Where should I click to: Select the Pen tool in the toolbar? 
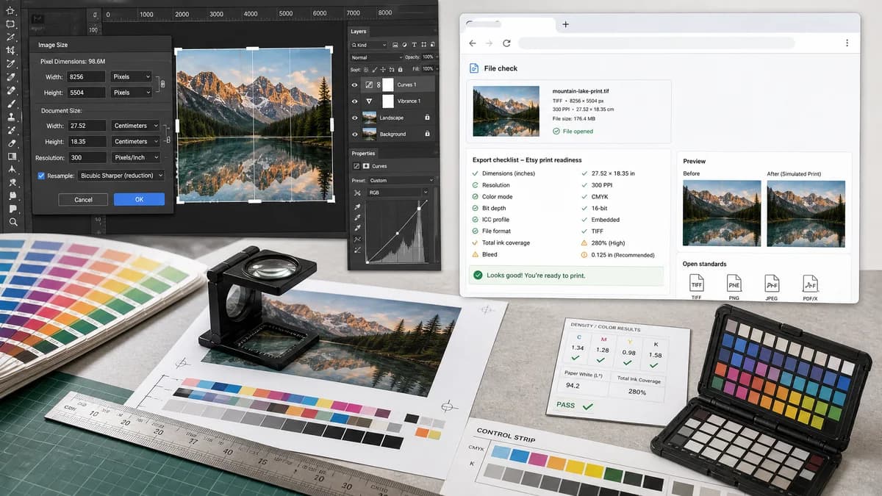point(12,168)
